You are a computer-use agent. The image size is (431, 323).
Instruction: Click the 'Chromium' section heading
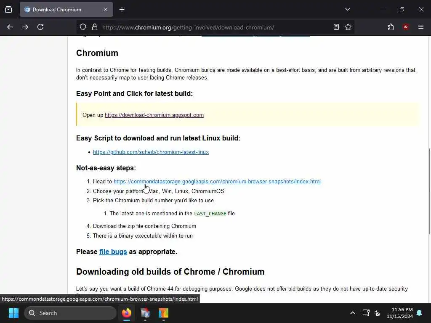[x=97, y=53]
